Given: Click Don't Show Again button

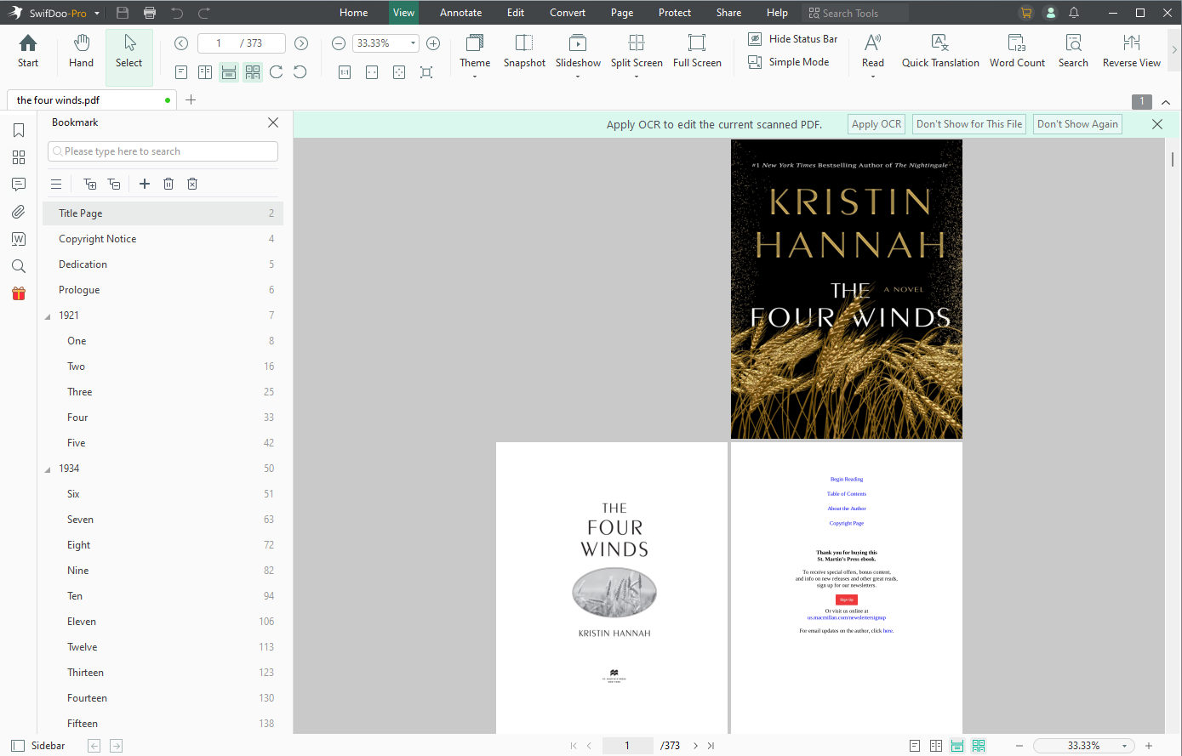Looking at the screenshot, I should [1077, 124].
